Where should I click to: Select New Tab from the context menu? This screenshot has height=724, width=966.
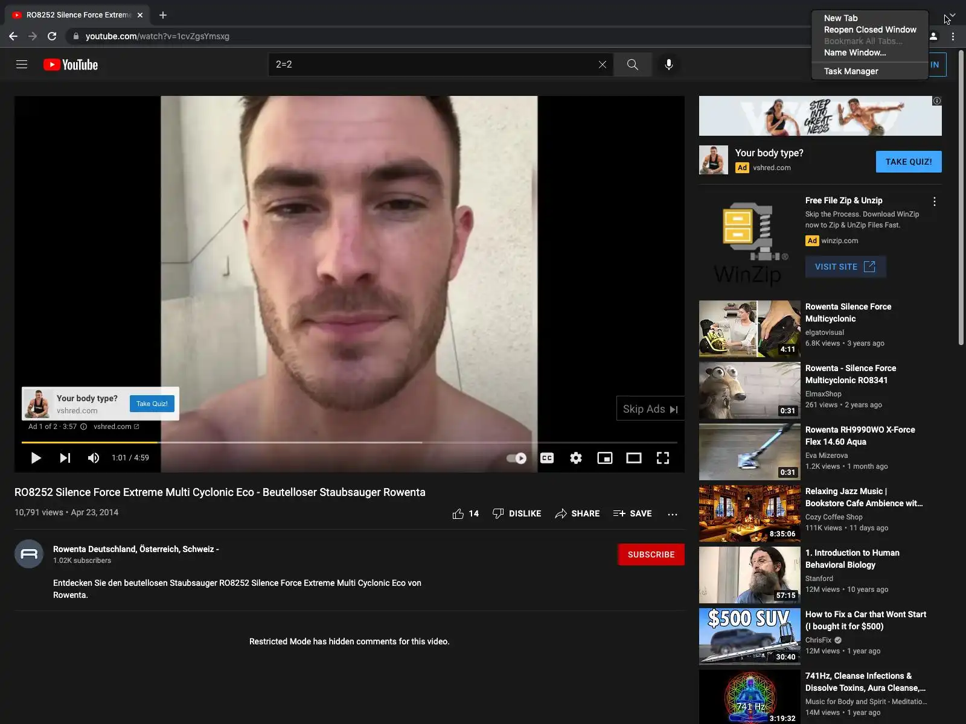click(x=841, y=18)
